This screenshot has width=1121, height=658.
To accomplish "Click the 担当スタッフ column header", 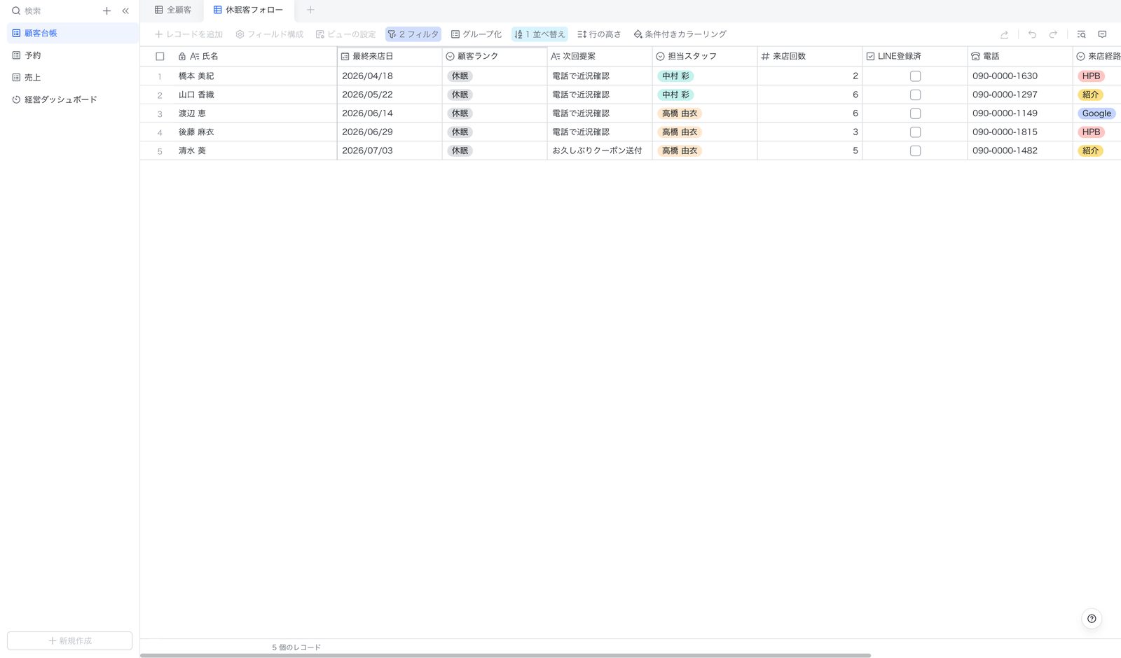I will [x=705, y=56].
